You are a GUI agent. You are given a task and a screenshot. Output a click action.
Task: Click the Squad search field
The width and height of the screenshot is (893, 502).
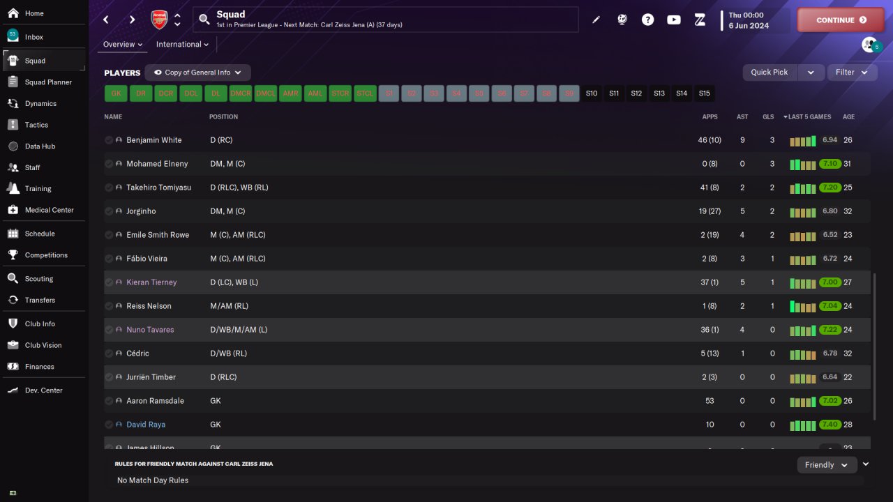pos(386,20)
